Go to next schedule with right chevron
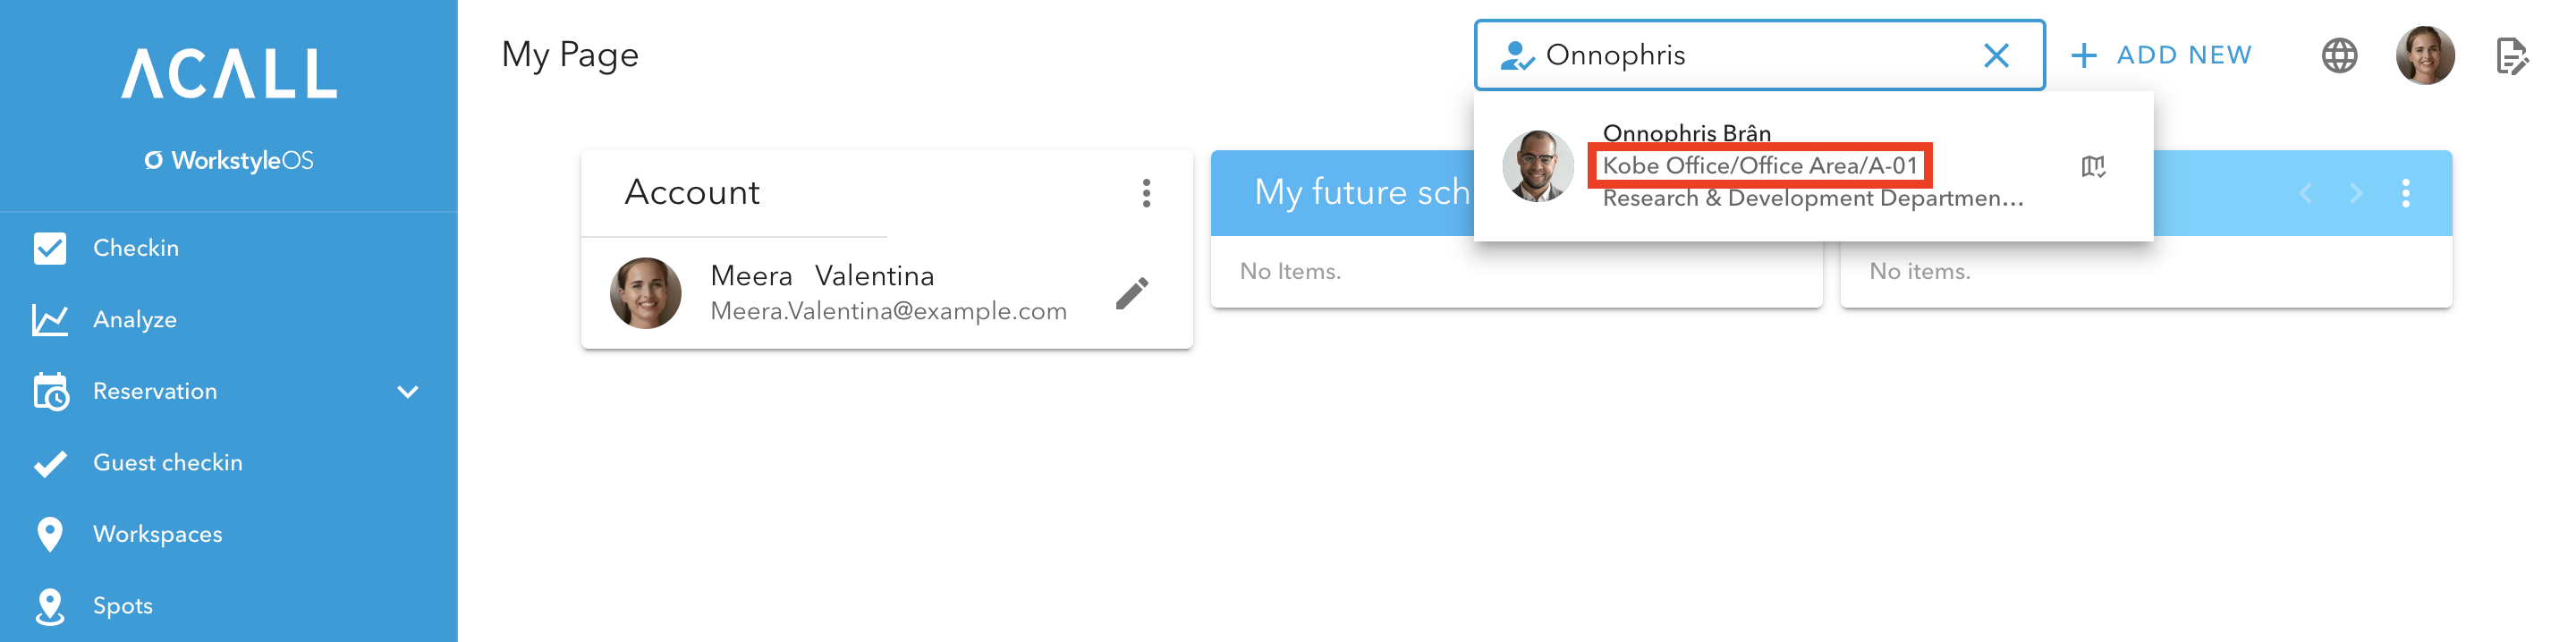This screenshot has width=2576, height=642. (x=2355, y=193)
